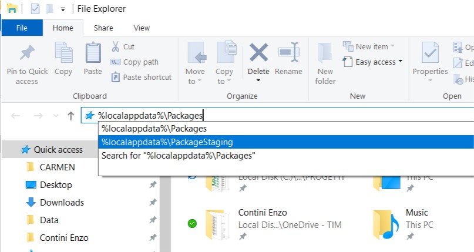Screen dimensions: 474x252
Task: Expand the Move to dropdown
Action: 196,81
